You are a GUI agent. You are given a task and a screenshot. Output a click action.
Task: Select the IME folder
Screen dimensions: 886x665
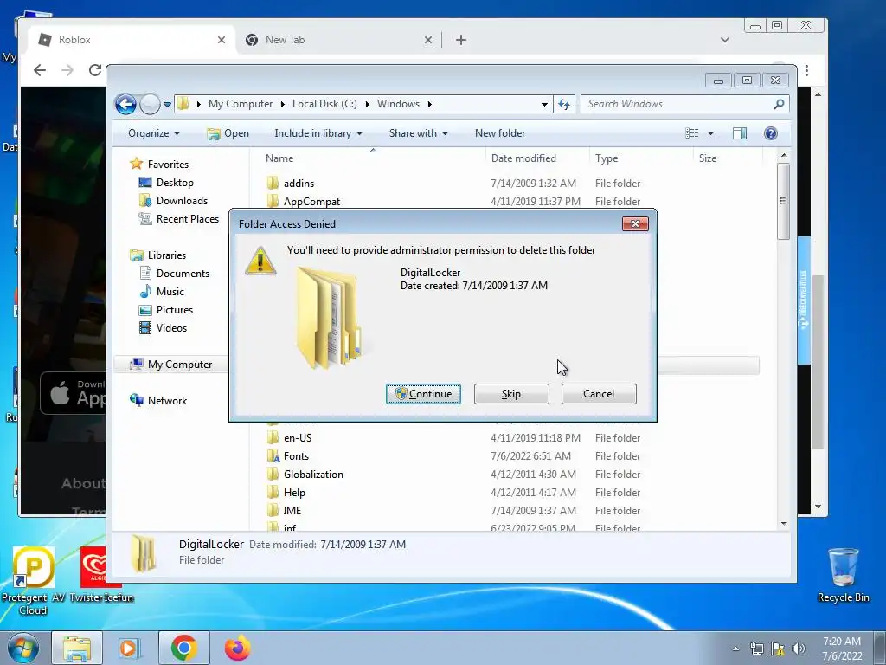click(x=292, y=511)
